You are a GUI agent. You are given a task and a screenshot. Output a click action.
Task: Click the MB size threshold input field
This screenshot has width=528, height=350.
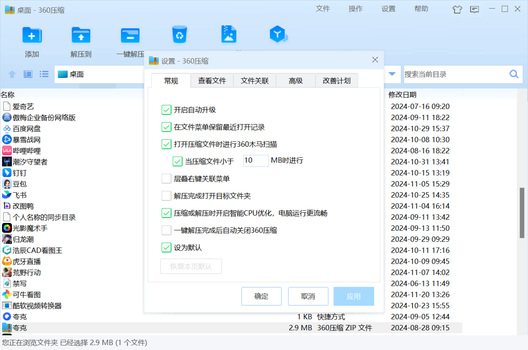point(256,160)
